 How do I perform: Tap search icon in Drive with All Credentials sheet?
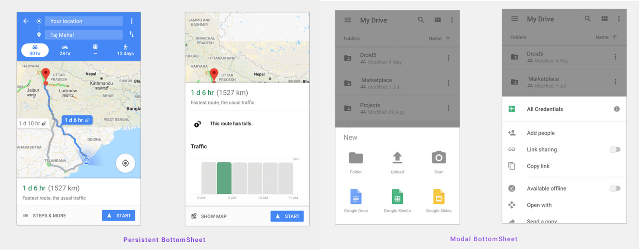(587, 19)
